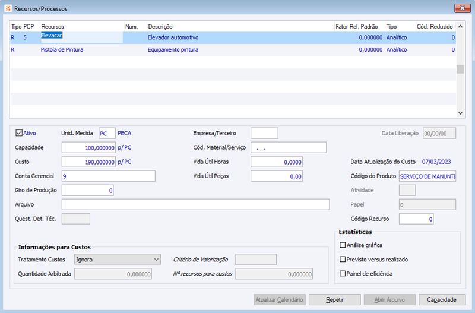Open the Capacidade button
The image size is (475, 313).
click(442, 300)
